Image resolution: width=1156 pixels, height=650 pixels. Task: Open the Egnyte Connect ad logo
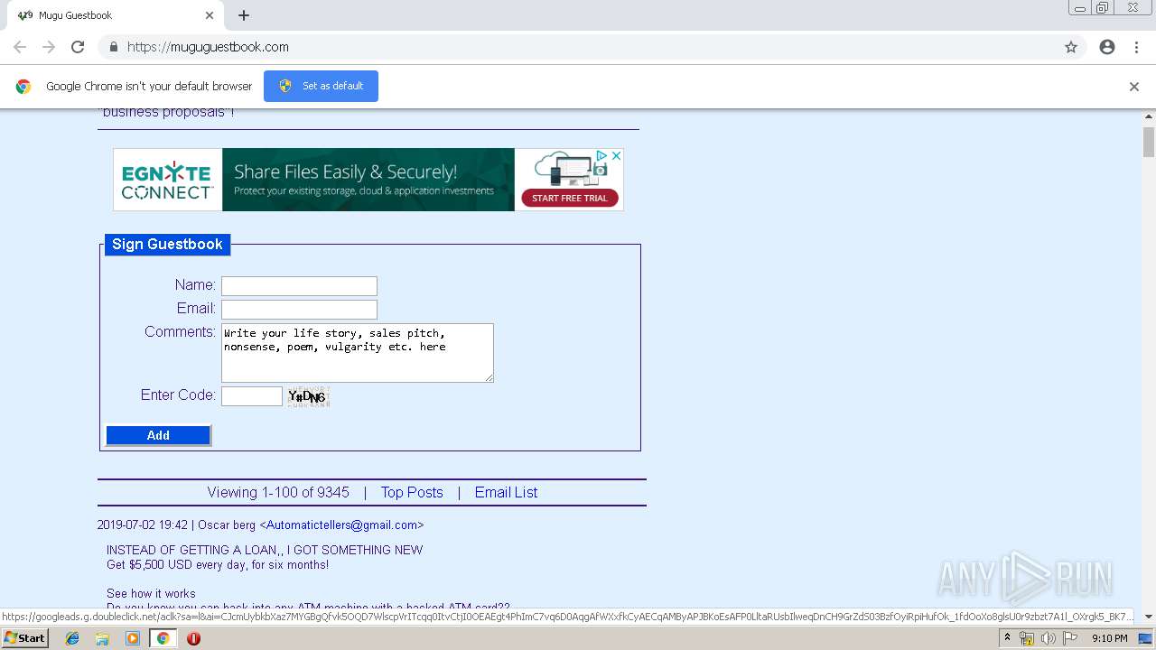167,180
